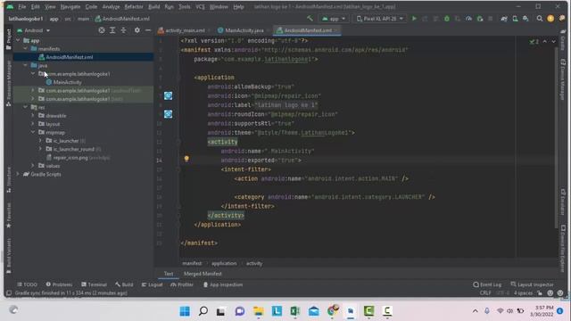Image resolution: width=571 pixels, height=321 pixels.
Task: Run the app with the green play button
Action: [414, 18]
